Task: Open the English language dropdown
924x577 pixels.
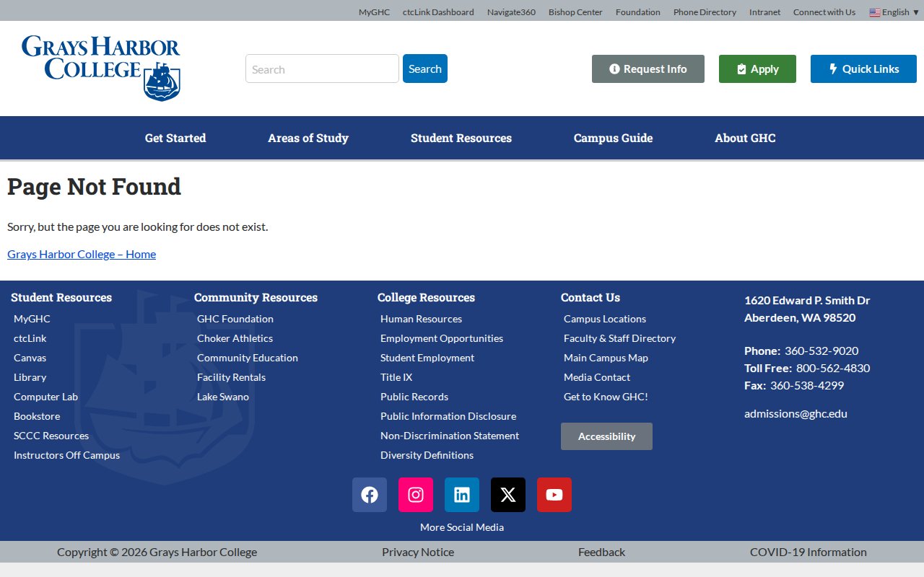Action: tap(894, 12)
